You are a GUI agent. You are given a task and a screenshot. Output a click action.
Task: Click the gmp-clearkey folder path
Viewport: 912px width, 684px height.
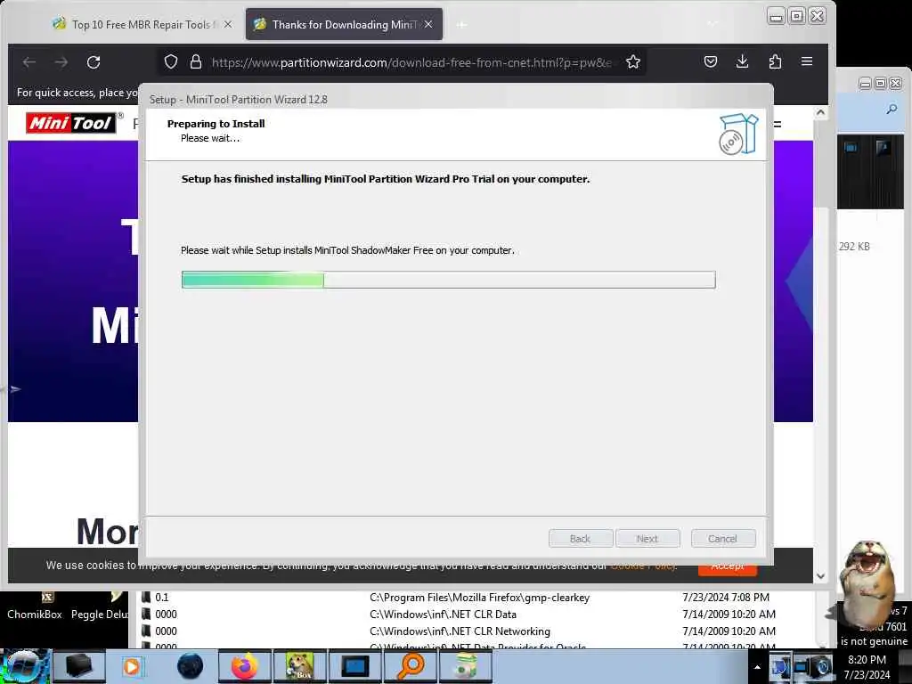coord(479,598)
